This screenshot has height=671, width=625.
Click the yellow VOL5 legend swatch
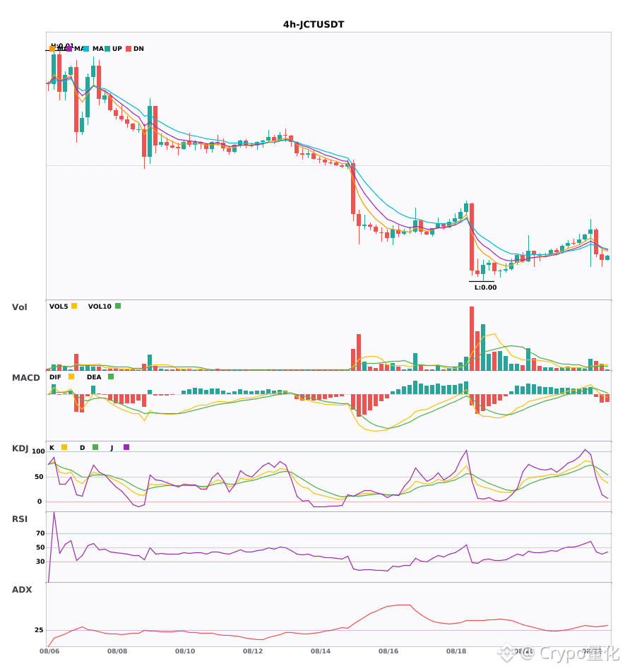pyautogui.click(x=74, y=306)
